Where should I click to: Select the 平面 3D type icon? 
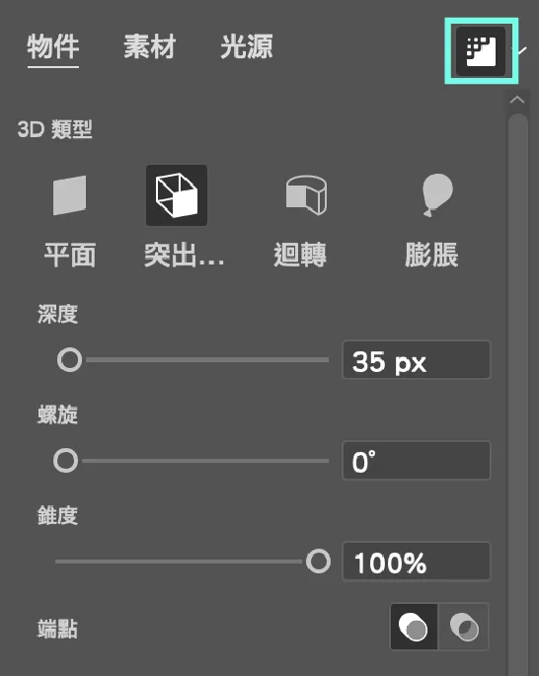pyautogui.click(x=69, y=195)
